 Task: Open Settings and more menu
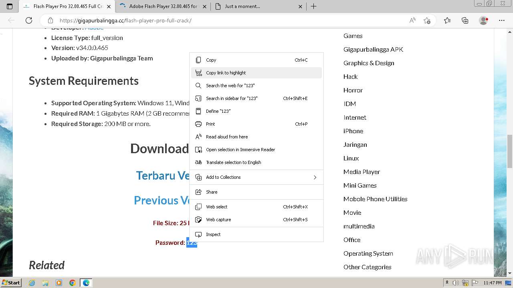tap(502, 20)
